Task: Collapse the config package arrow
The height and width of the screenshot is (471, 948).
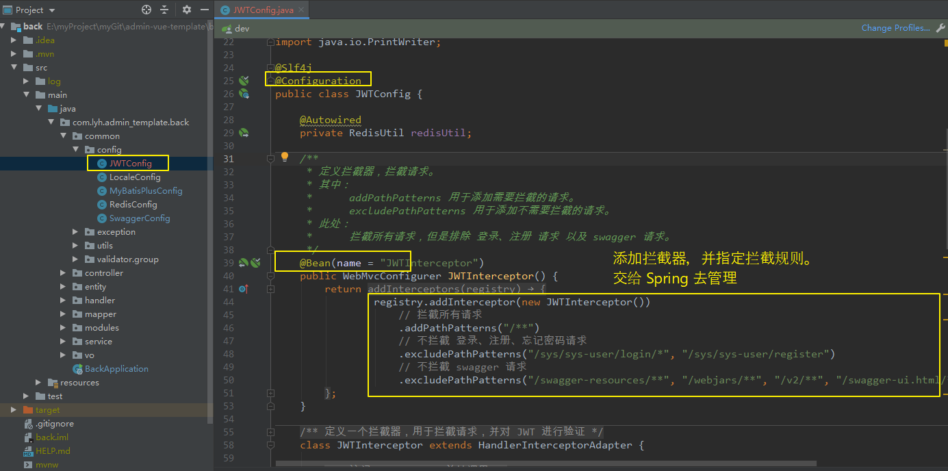Action: pos(75,150)
